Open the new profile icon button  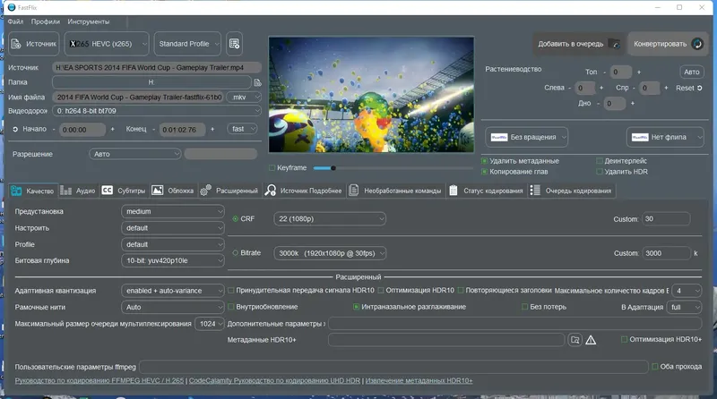[x=235, y=43]
